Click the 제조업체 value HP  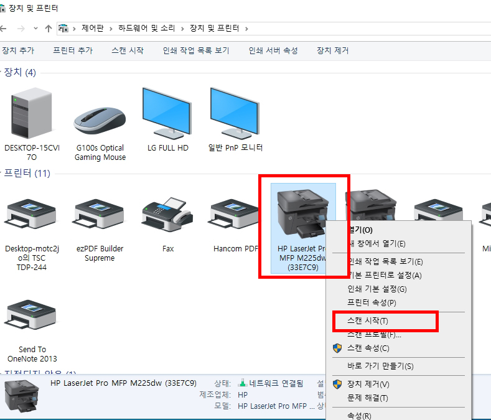coord(243,394)
